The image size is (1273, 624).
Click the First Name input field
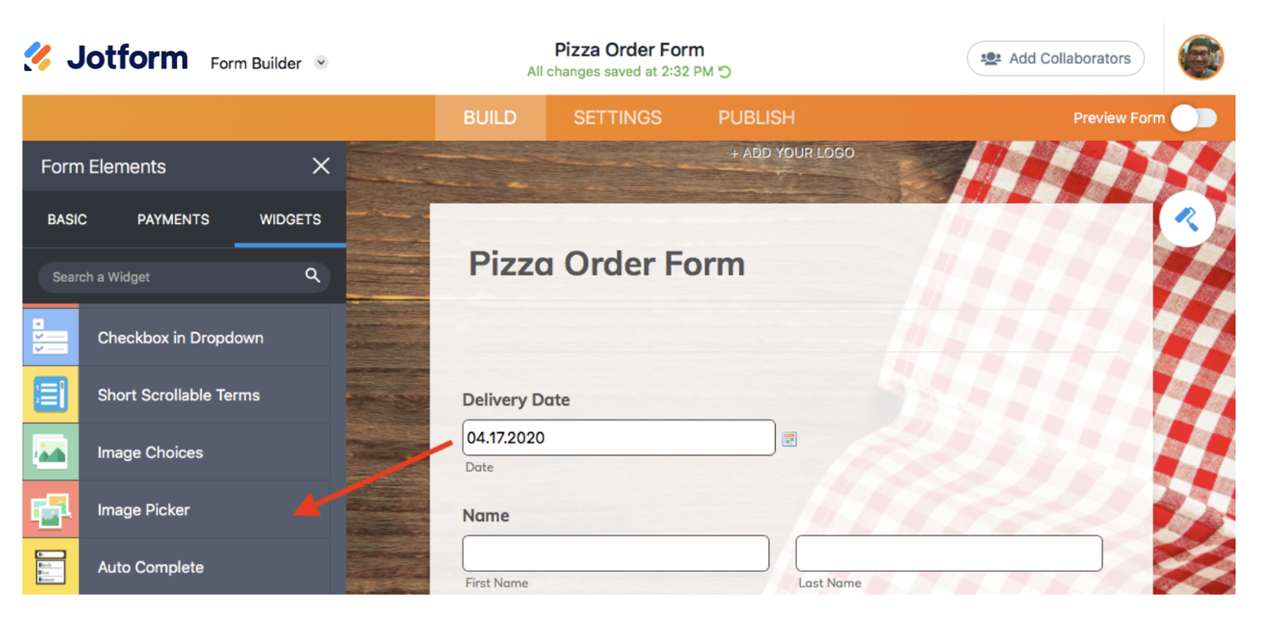click(x=615, y=554)
